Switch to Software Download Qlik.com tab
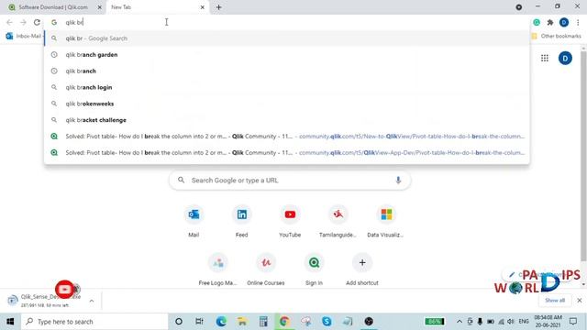This screenshot has height=330, width=587. [x=52, y=7]
